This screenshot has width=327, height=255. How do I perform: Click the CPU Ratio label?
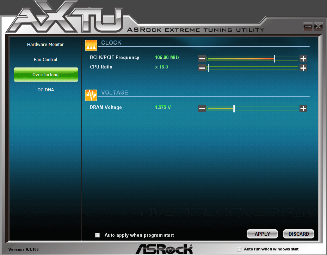(x=101, y=67)
